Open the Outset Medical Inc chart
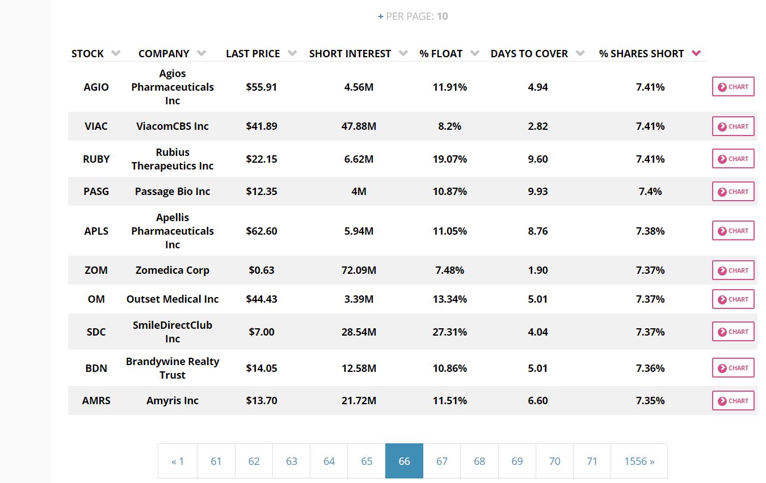Viewport: 766px width, 483px height. coord(733,299)
